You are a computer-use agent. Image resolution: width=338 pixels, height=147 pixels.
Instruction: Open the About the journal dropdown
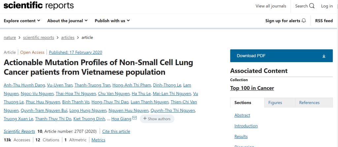pos(67,21)
